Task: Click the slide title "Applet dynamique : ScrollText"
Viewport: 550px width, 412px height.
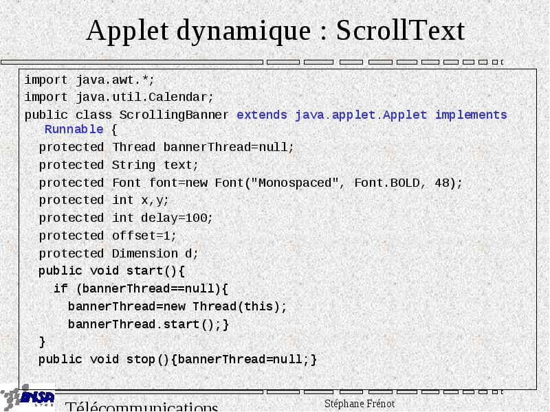Action: tap(276, 31)
